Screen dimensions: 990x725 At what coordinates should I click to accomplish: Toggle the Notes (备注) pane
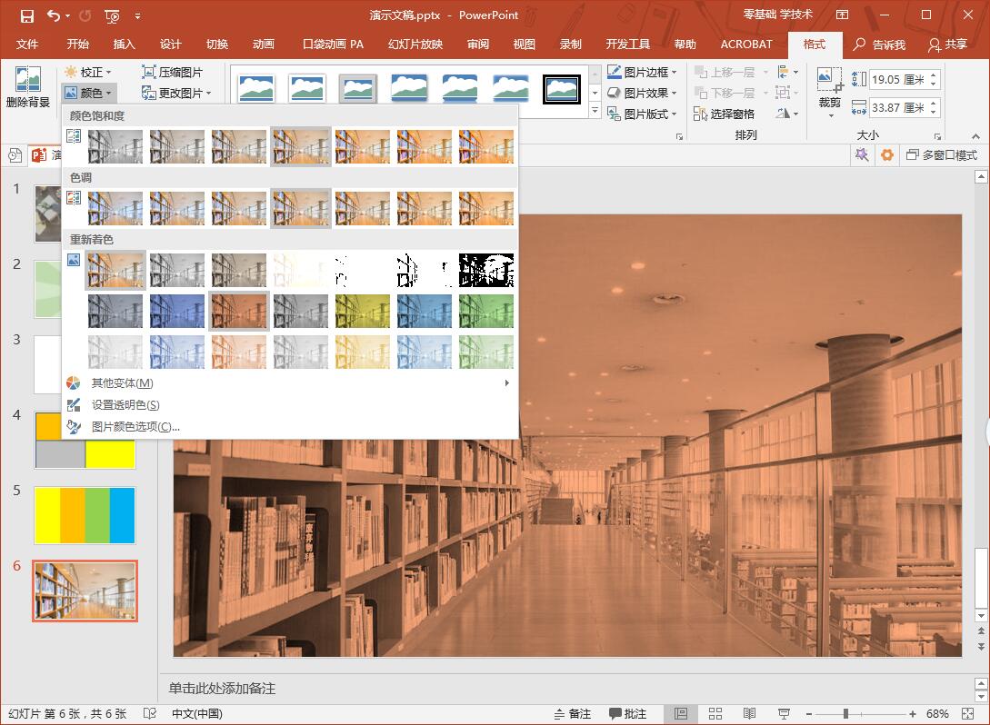pos(572,713)
